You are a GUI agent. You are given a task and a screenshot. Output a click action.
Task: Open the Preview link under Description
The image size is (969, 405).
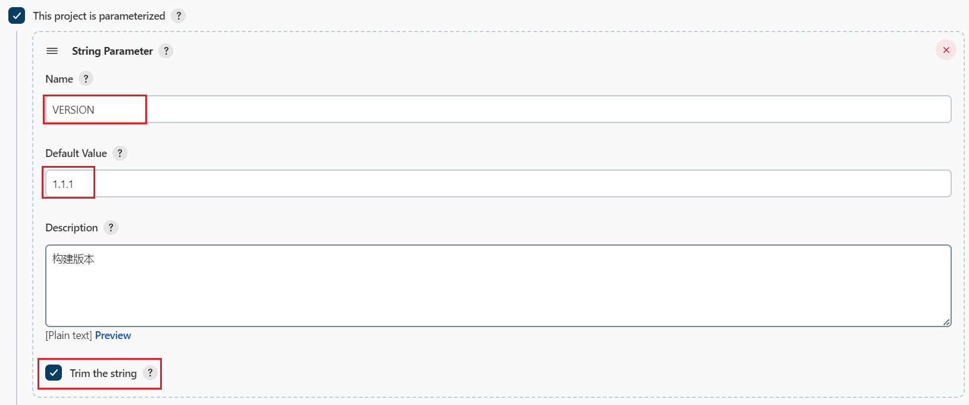coord(113,335)
